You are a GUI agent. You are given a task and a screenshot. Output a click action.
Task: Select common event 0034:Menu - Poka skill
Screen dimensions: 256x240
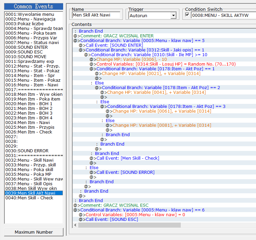click(x=34, y=170)
